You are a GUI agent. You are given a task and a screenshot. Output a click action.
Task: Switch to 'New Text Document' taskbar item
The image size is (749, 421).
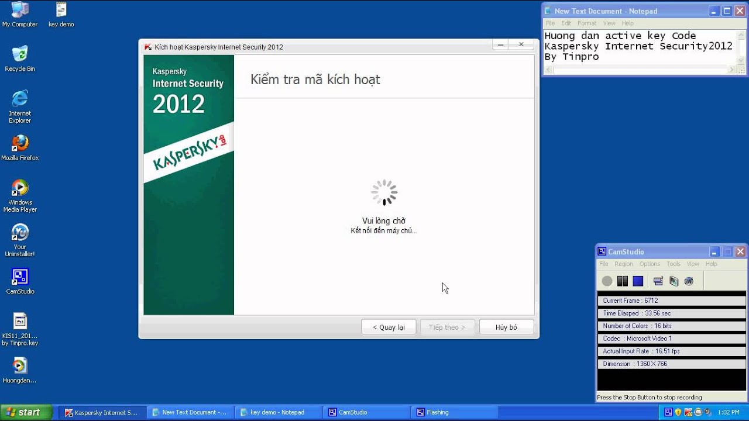coord(190,412)
